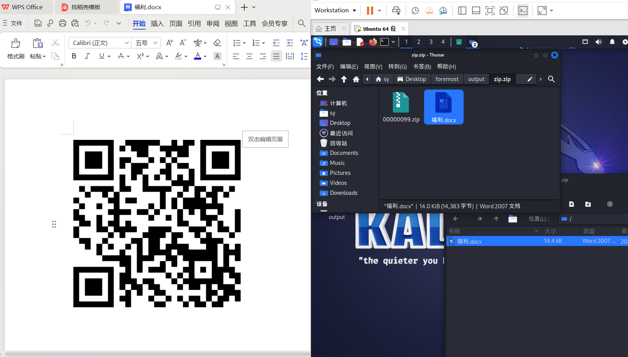Expand the numbered list dropdown arrow
This screenshot has width=628, height=357.
click(263, 43)
